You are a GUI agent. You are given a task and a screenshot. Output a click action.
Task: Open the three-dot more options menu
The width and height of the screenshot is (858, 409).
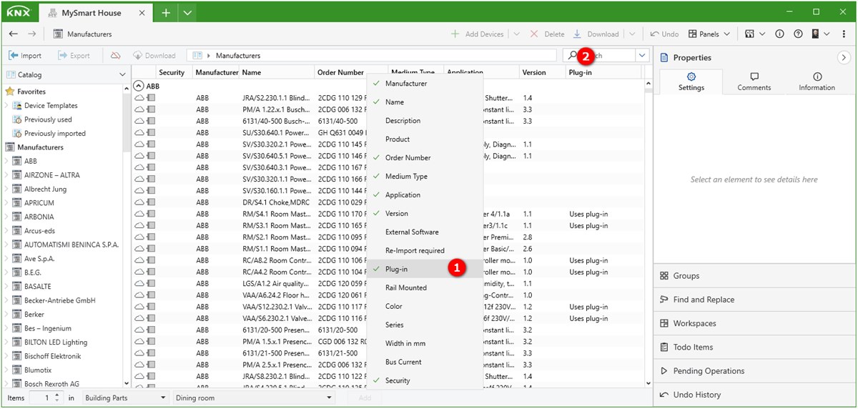[x=844, y=34]
